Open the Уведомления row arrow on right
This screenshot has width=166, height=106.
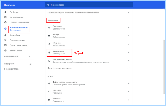pyautogui.click(x=129, y=52)
